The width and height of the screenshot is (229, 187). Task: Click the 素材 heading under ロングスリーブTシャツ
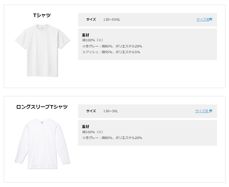point(85,126)
